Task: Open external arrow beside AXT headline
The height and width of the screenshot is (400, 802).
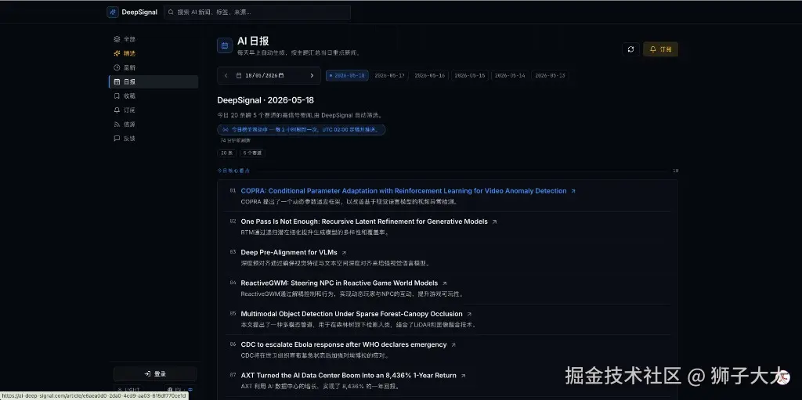Action: tap(463, 376)
